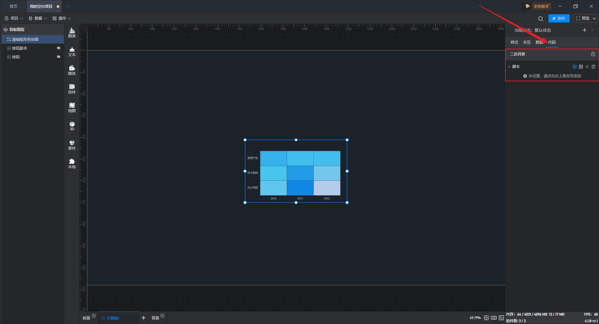This screenshot has width=599, height=324.
Task: Open the 项目 dropdown menu
Action: point(14,18)
